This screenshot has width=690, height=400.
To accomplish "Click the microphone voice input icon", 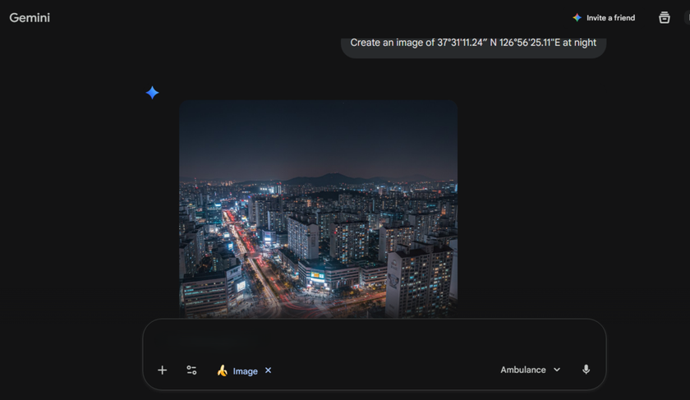I will pyautogui.click(x=586, y=370).
